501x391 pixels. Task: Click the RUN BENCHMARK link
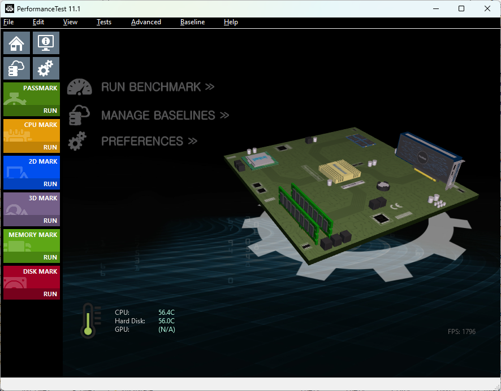[158, 87]
